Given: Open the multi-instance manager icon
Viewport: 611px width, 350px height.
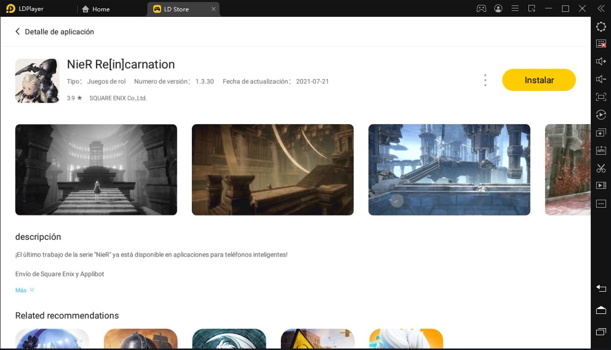Looking at the screenshot, I should pyautogui.click(x=601, y=133).
